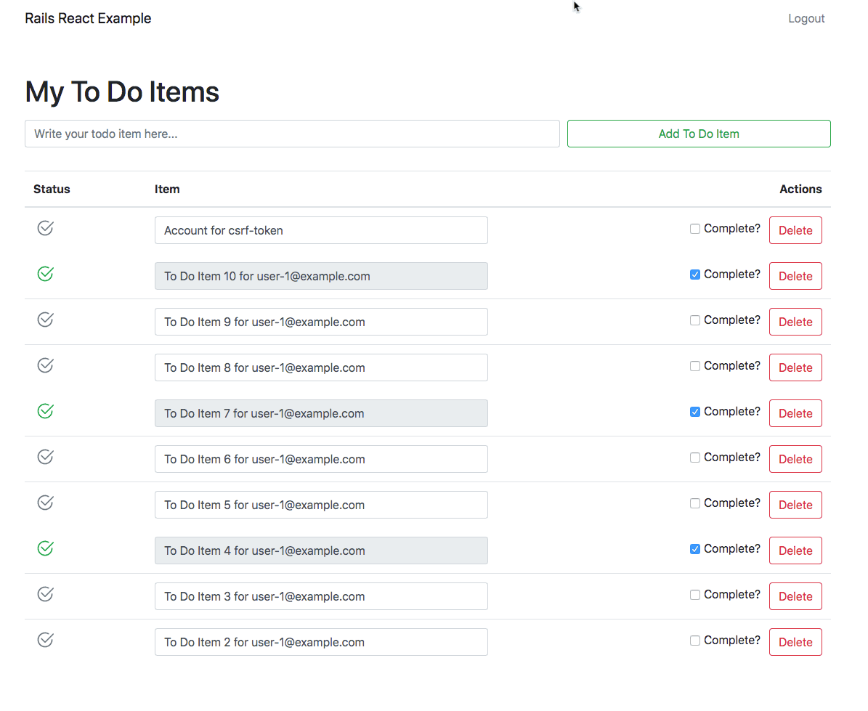Click green completed icon for Item 4
Image resolution: width=868 pixels, height=711 pixels.
tap(45, 549)
